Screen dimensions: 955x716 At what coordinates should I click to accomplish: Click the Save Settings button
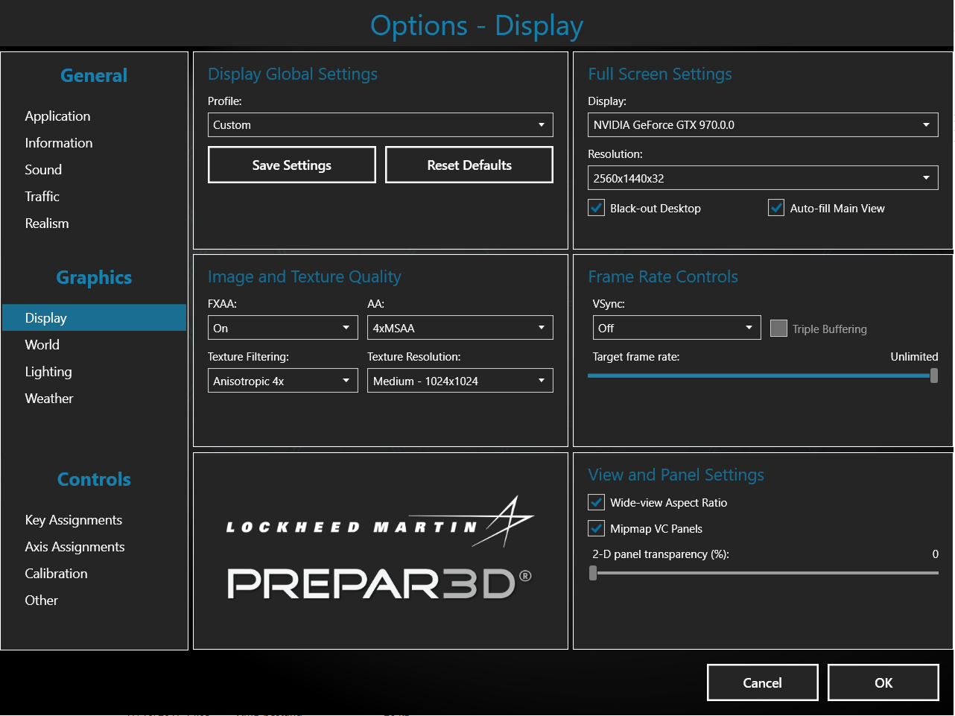coord(292,165)
